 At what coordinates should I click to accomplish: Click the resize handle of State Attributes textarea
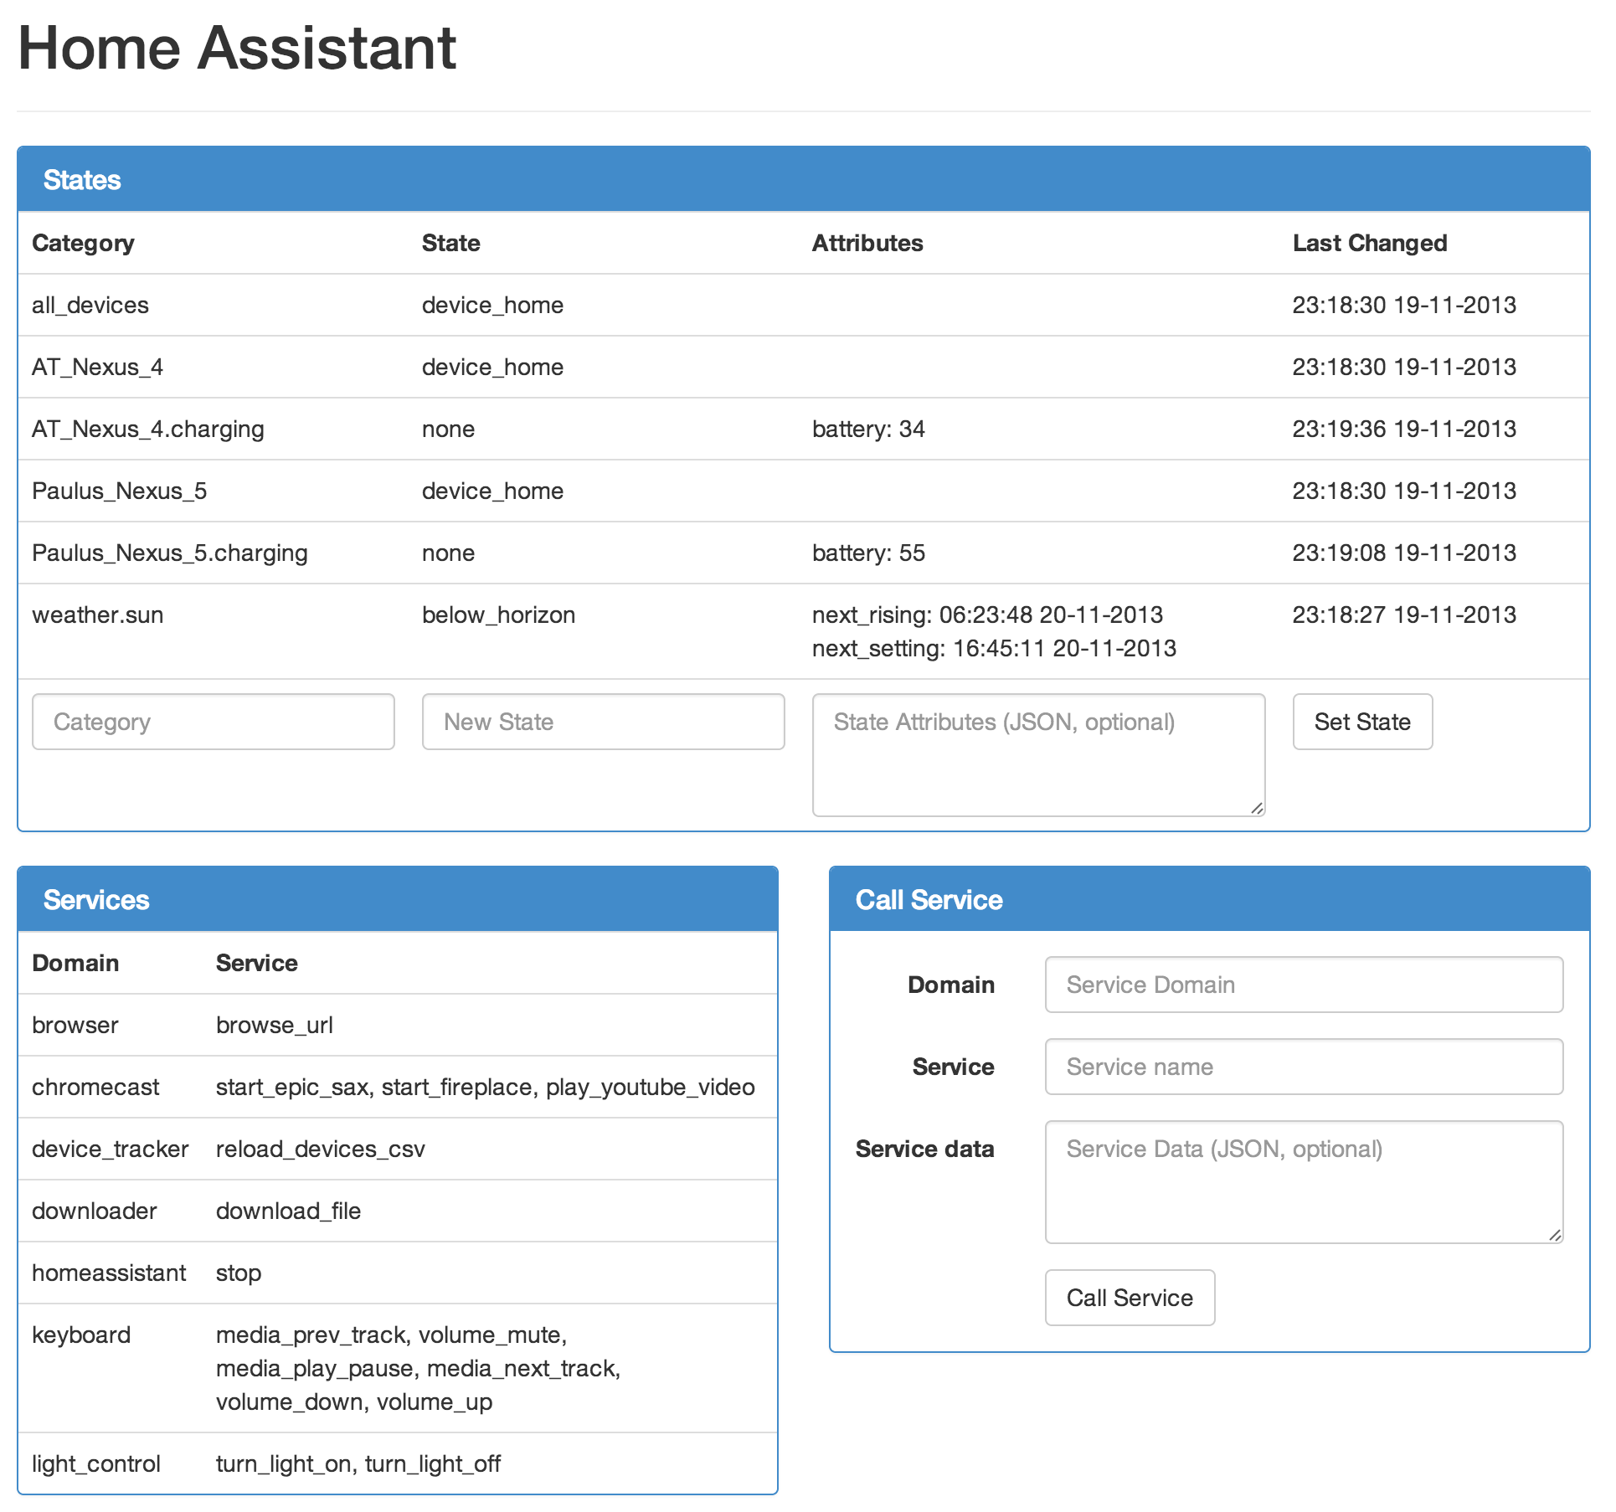coord(1257,808)
